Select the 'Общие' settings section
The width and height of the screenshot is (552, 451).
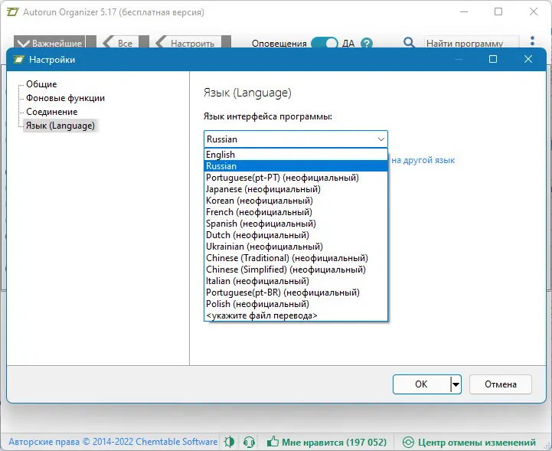point(41,84)
